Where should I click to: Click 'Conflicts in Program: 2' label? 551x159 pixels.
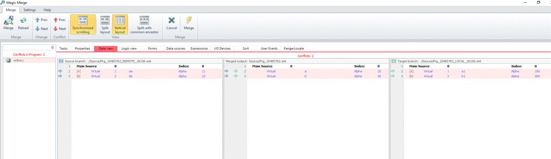[x=29, y=54]
